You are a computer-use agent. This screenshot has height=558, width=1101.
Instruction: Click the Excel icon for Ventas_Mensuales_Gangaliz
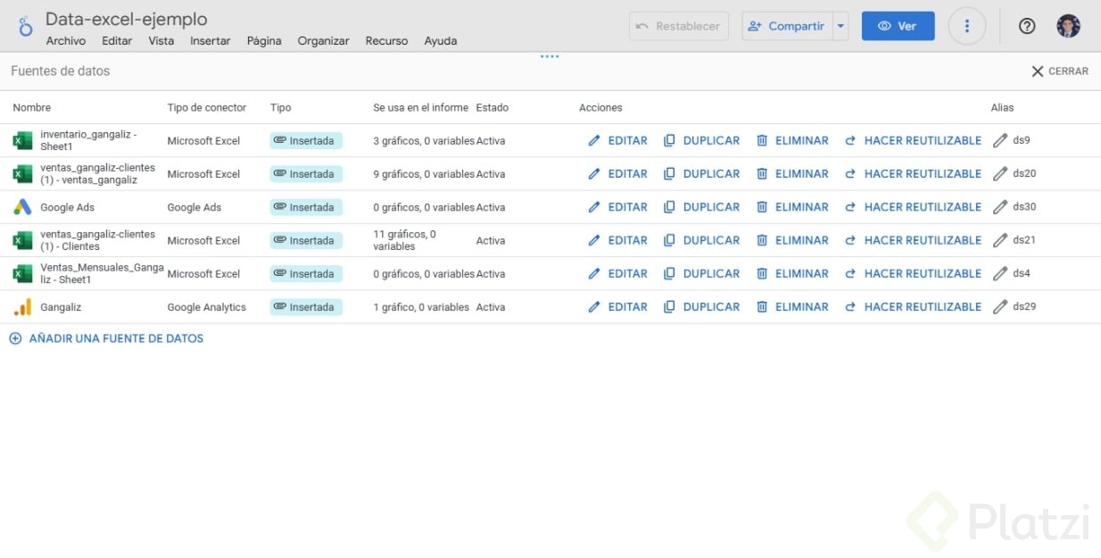[x=22, y=273]
